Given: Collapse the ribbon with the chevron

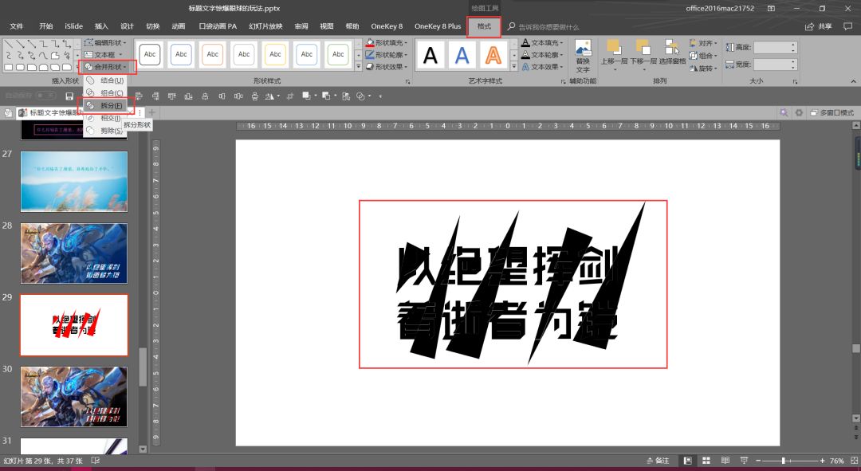Looking at the screenshot, I should pyautogui.click(x=853, y=81).
